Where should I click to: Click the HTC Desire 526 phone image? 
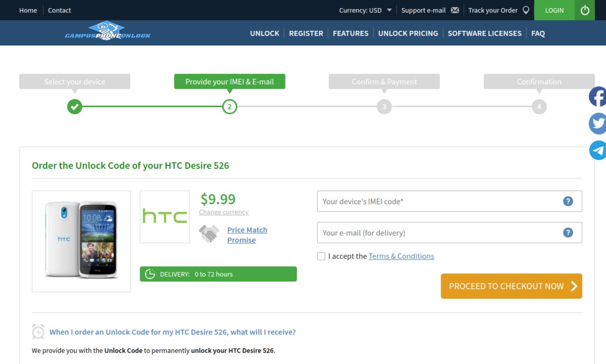(81, 241)
